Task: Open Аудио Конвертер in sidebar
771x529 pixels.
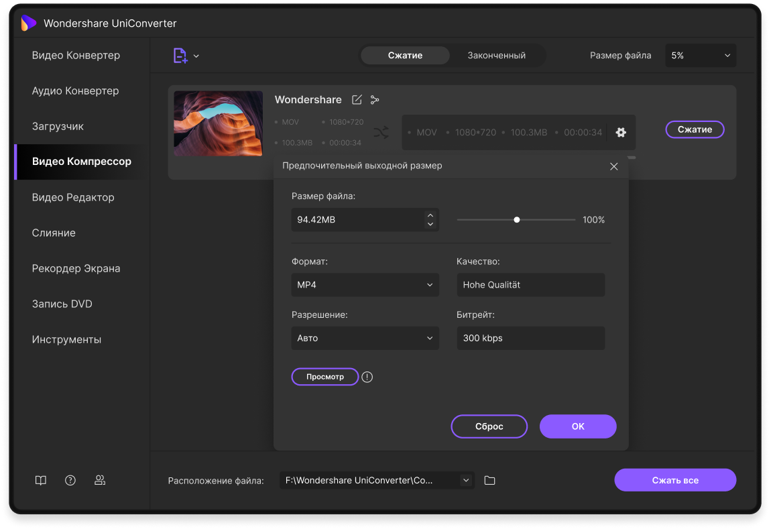Action: tap(75, 91)
